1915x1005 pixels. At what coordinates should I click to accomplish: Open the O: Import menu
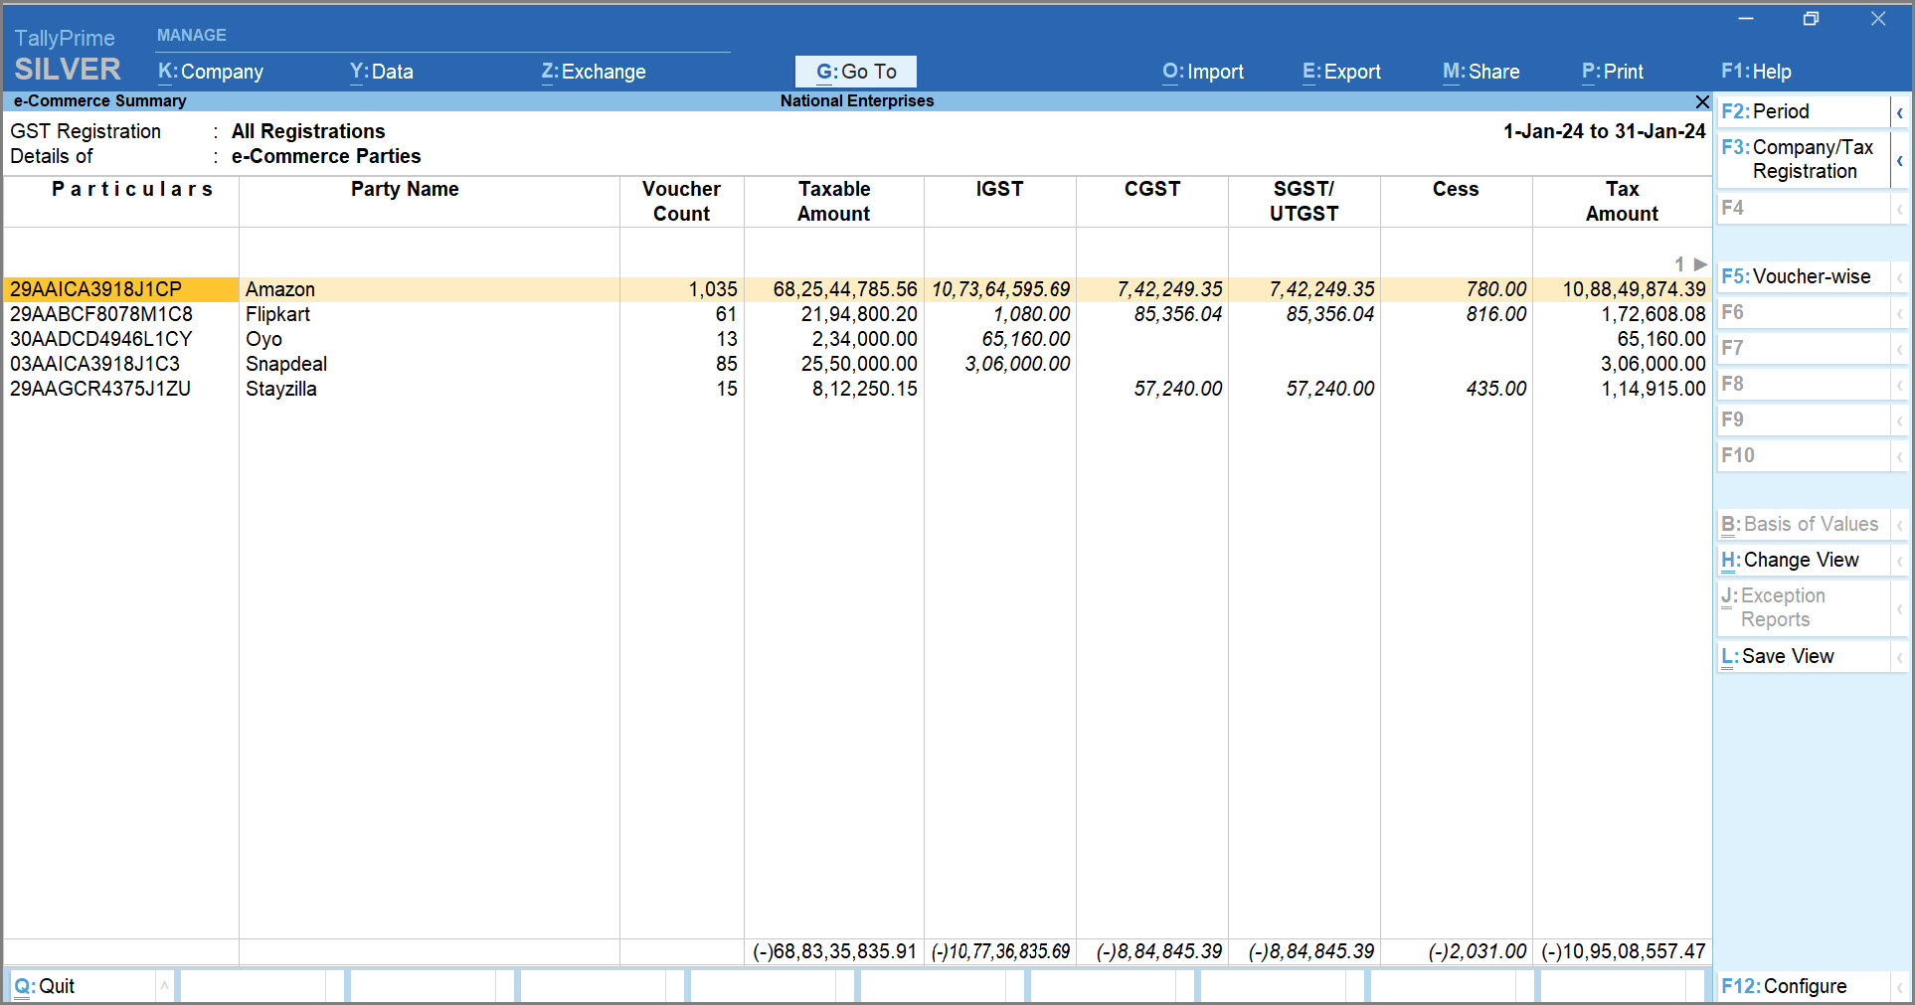click(x=1203, y=72)
